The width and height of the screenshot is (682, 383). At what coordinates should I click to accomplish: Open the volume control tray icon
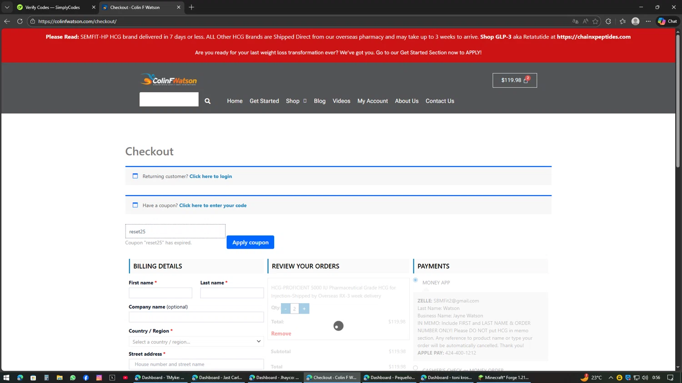[645, 378]
